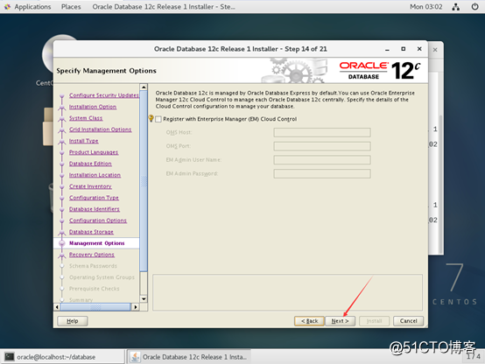
Task: Close the Oracle installer window
Action: coord(419,49)
